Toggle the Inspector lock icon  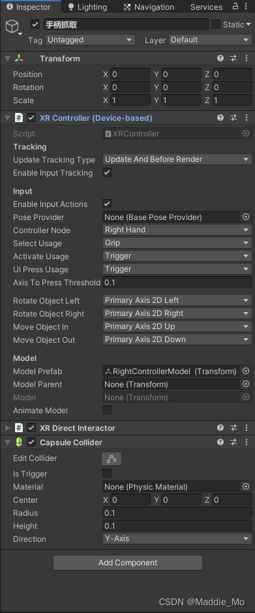tap(235, 7)
